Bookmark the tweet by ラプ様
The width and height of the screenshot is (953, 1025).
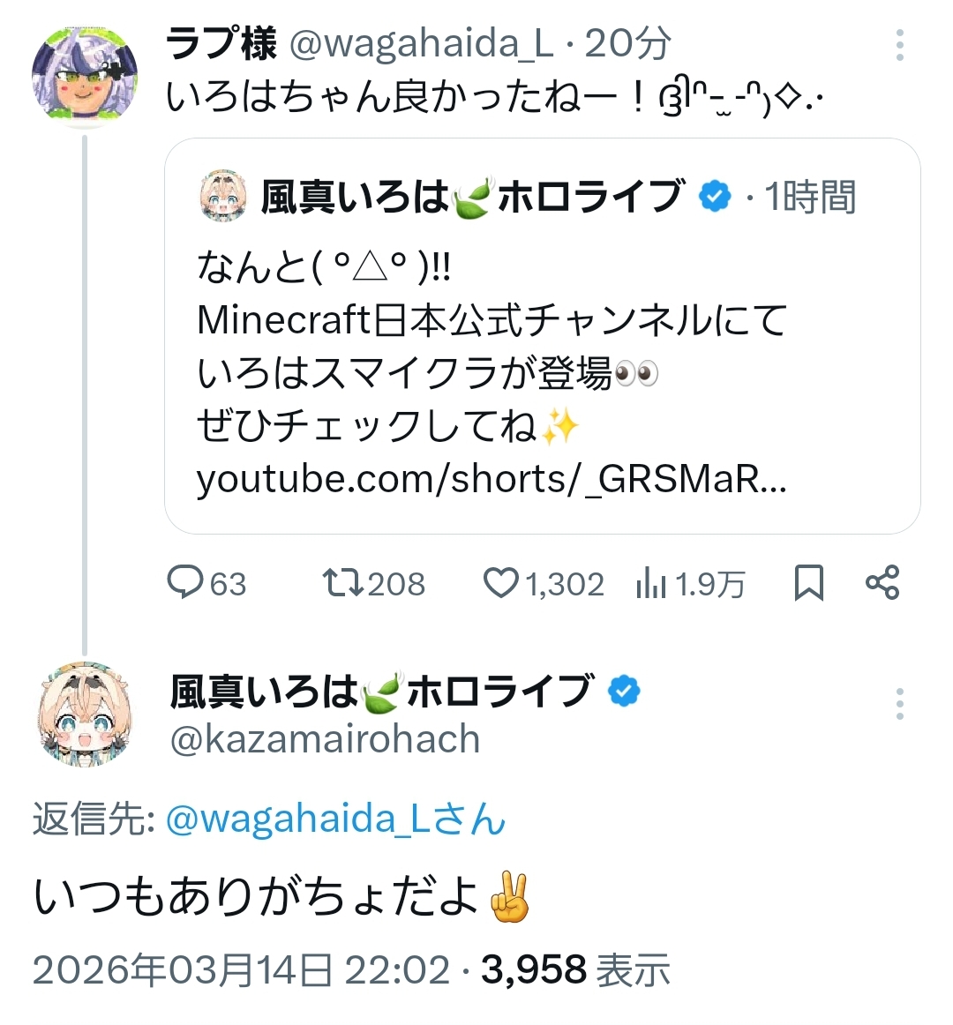tap(808, 583)
